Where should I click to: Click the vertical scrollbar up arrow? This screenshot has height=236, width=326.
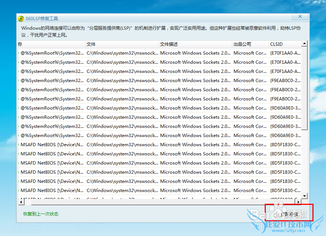(x=304, y=44)
